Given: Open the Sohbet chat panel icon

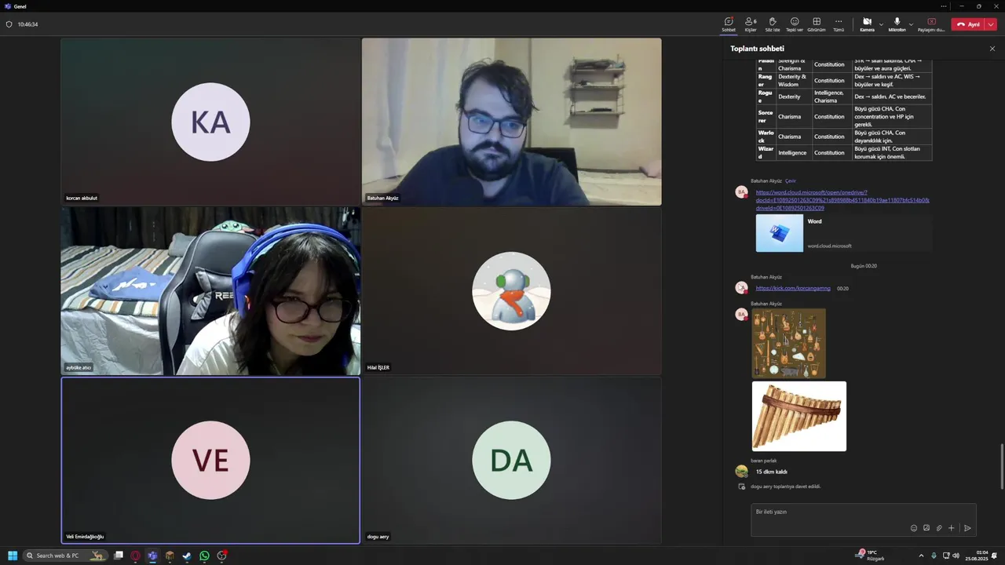Looking at the screenshot, I should point(729,24).
